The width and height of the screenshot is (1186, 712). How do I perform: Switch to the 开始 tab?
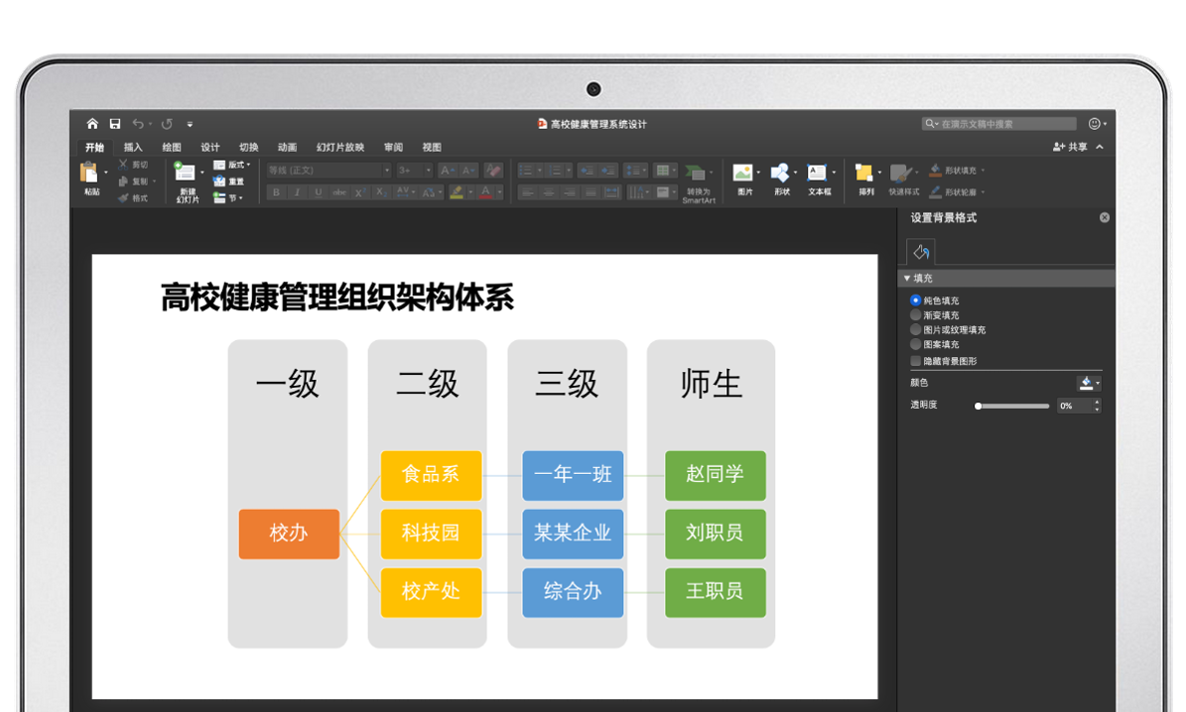[94, 148]
